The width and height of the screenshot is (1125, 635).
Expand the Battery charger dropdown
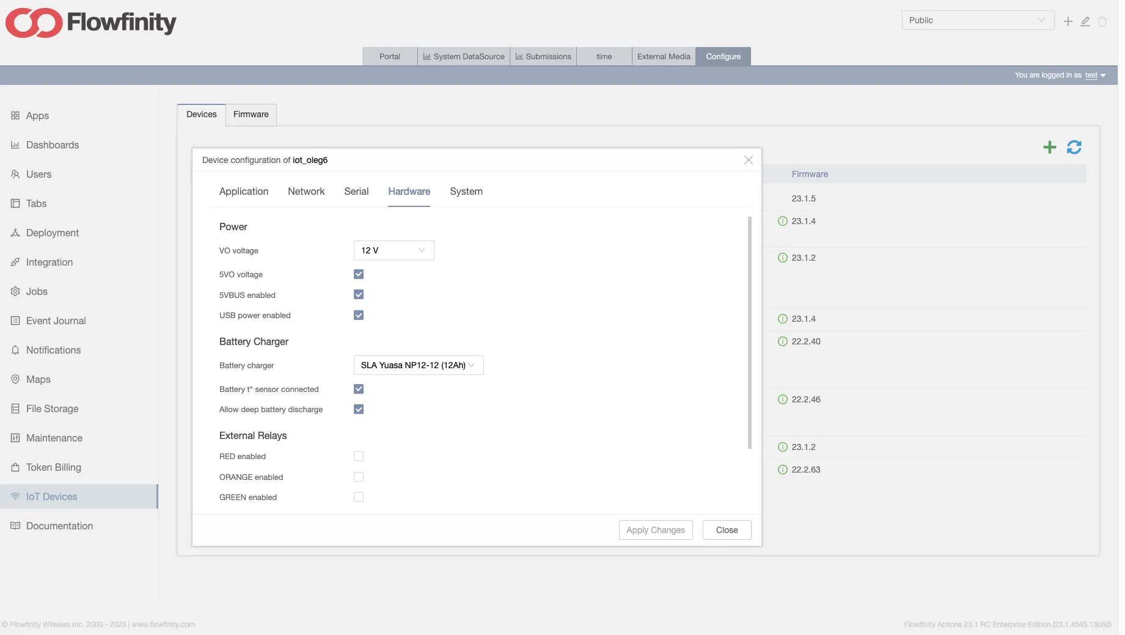click(x=418, y=365)
